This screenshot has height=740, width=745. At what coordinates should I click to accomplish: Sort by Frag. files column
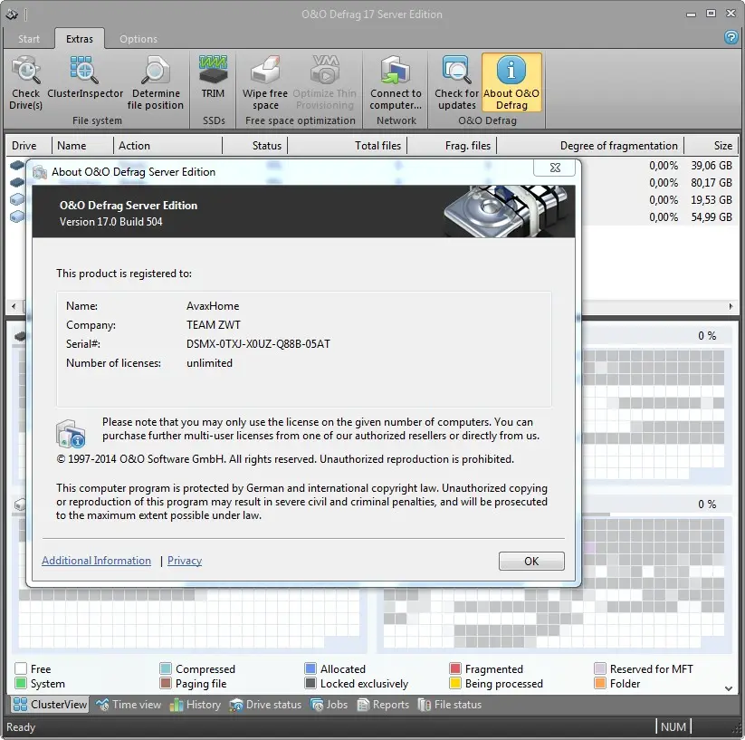452,146
